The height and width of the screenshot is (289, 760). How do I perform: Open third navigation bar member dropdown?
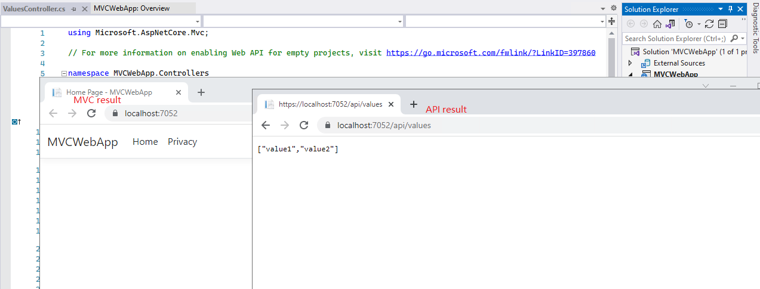(602, 21)
